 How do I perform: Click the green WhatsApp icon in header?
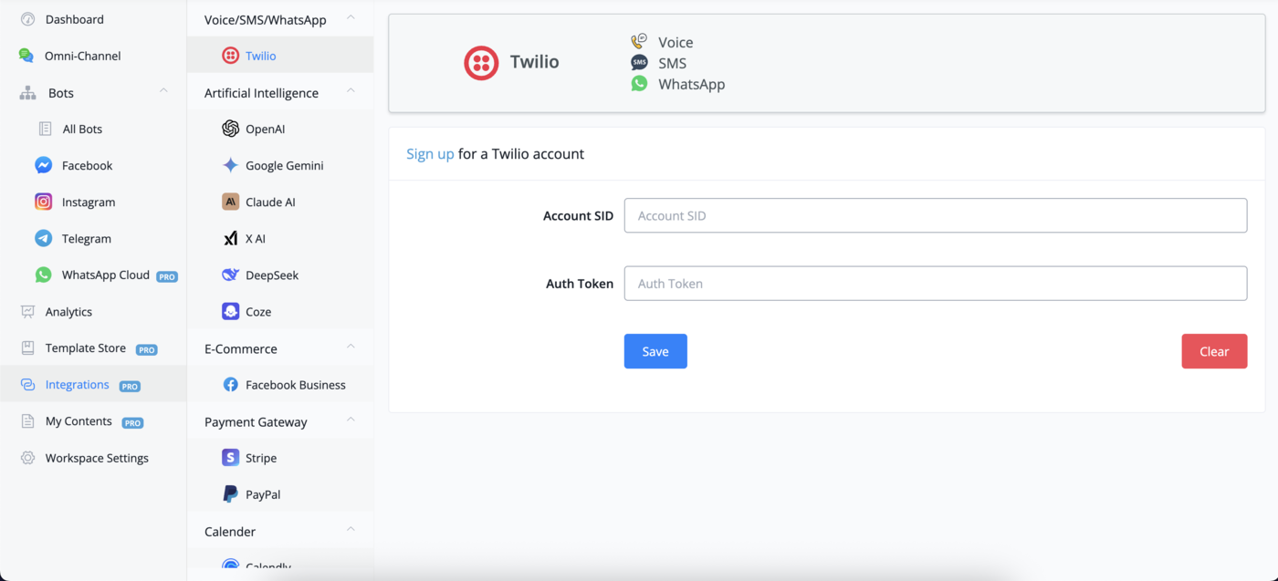pyautogui.click(x=639, y=83)
